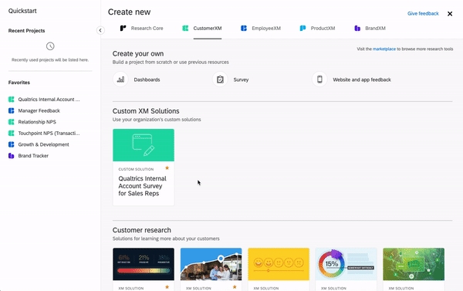Open the marketplace link
463x291 pixels.
[384, 49]
